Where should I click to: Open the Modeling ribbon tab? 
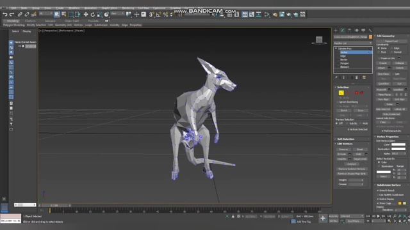[12, 21]
